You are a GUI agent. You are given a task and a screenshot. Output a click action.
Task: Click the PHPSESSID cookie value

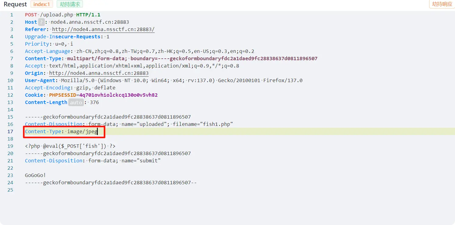click(119, 95)
